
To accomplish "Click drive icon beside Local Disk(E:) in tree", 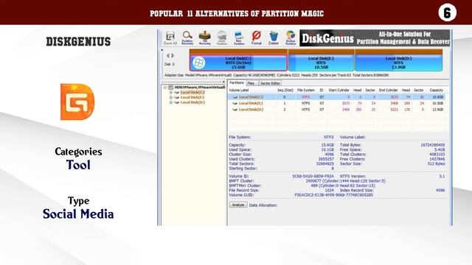I will (x=177, y=97).
